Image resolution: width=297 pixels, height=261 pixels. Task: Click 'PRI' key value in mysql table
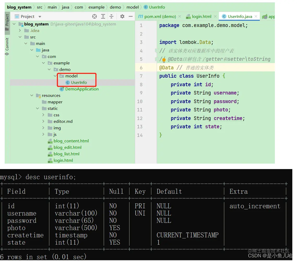point(140,206)
